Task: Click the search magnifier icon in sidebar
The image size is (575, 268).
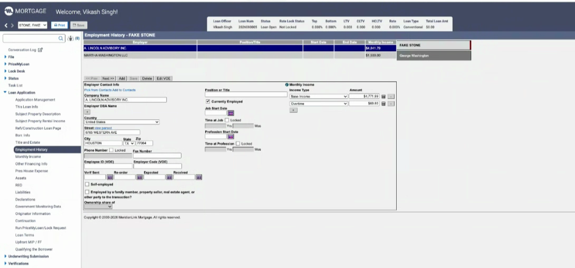Action: [x=61, y=39]
